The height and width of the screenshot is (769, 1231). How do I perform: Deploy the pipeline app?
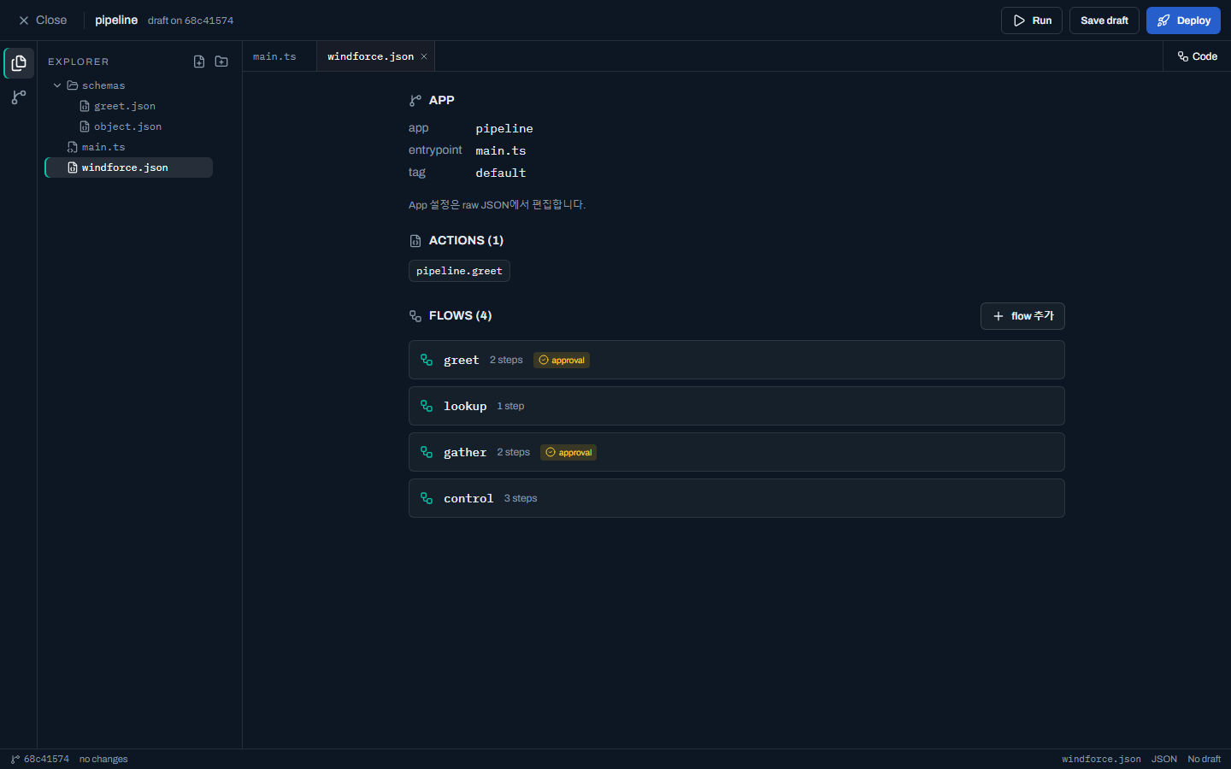pos(1183,21)
